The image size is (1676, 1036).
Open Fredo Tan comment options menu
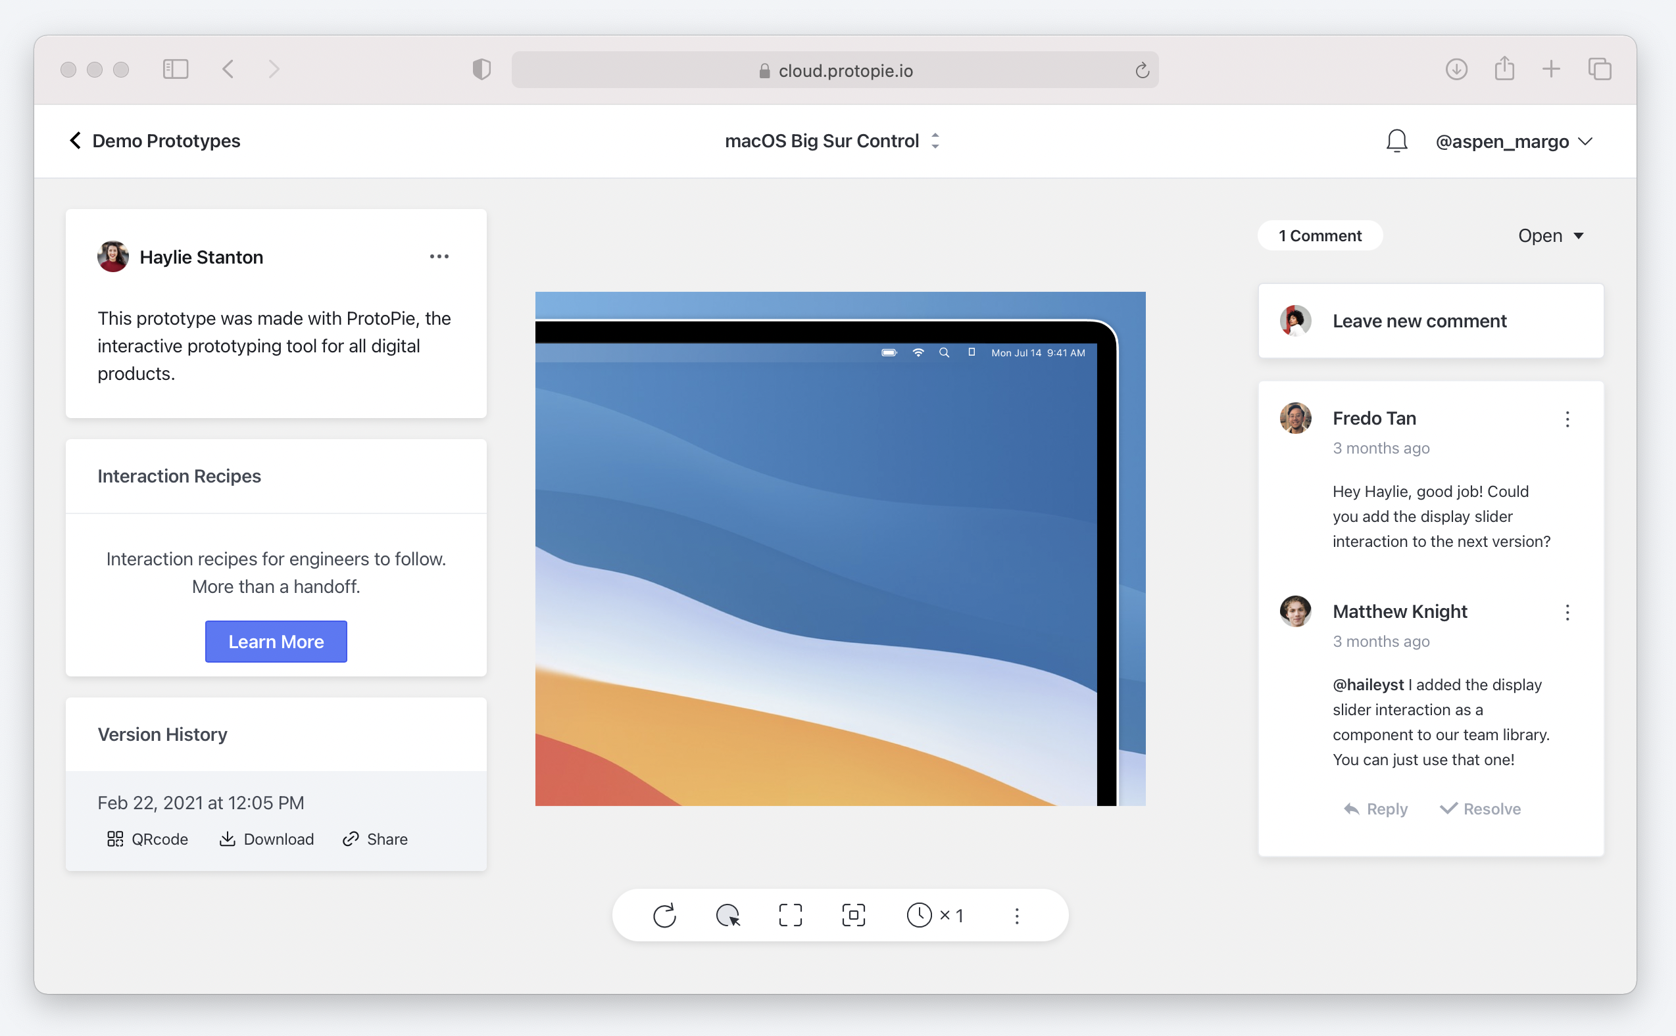(1567, 419)
